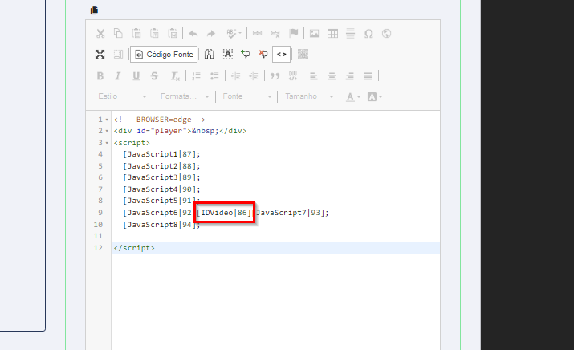Redo the last action

tap(211, 34)
